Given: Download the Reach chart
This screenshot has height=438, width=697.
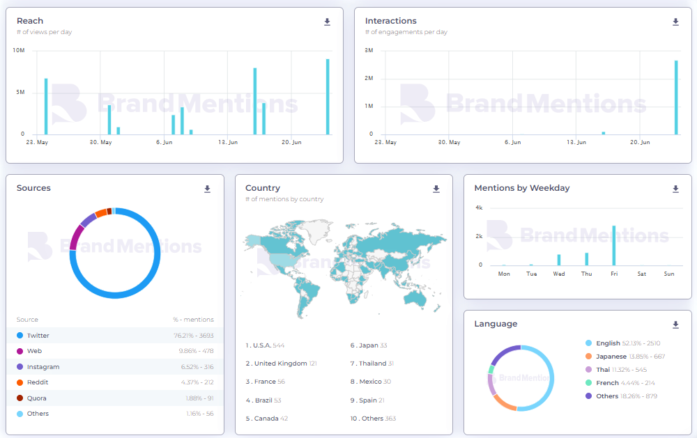Looking at the screenshot, I should tap(327, 22).
